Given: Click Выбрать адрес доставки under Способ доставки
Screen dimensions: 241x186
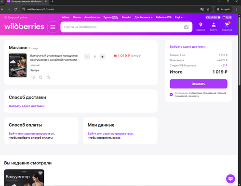Looking at the screenshot, I should (x=27, y=106).
